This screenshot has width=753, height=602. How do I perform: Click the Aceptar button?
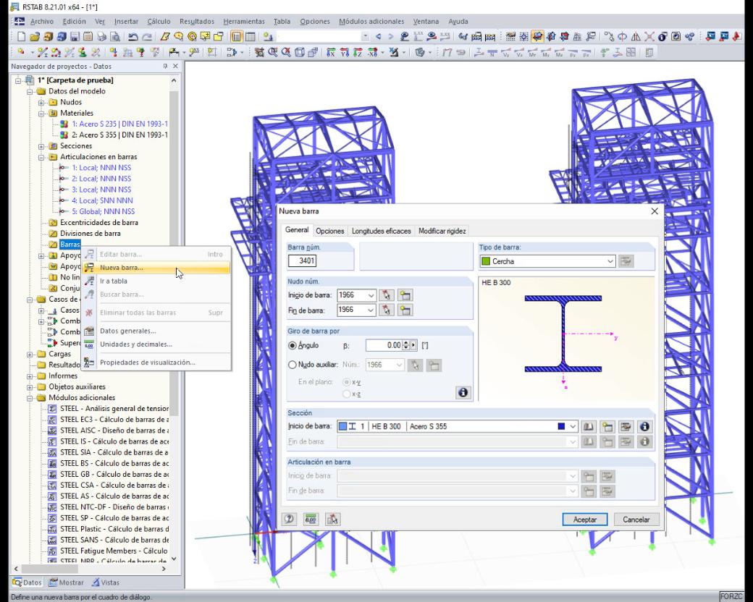[584, 520]
